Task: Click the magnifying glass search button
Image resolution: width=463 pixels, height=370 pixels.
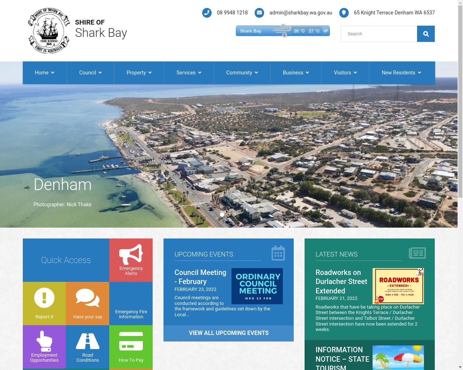Action: [426, 34]
